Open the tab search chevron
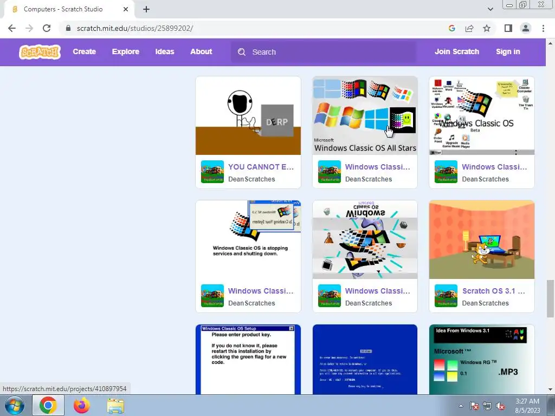 pyautogui.click(x=490, y=9)
